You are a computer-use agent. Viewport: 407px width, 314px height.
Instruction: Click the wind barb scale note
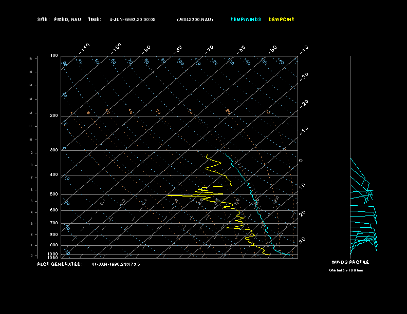[346, 270]
